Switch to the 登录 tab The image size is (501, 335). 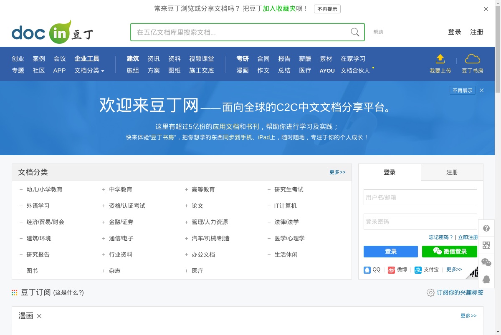tap(390, 172)
